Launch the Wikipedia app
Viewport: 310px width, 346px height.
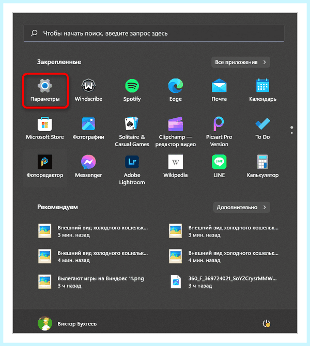pyautogui.click(x=176, y=167)
